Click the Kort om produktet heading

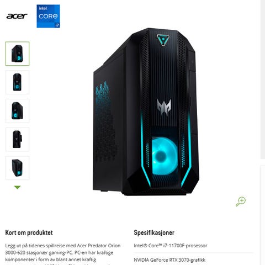click(x=29, y=232)
